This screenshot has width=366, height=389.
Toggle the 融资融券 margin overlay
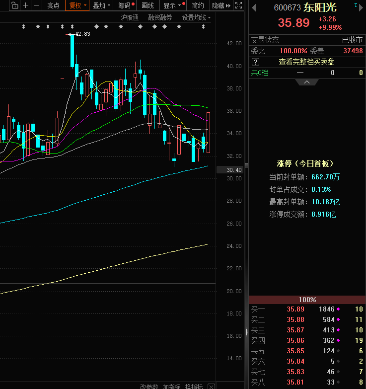[x=160, y=17]
